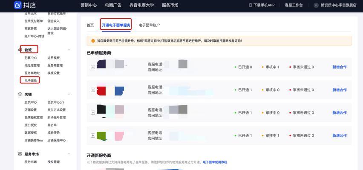Click the phone icon beside 下载手机APP
The width and height of the screenshot is (363, 170).
pyautogui.click(x=250, y=5)
